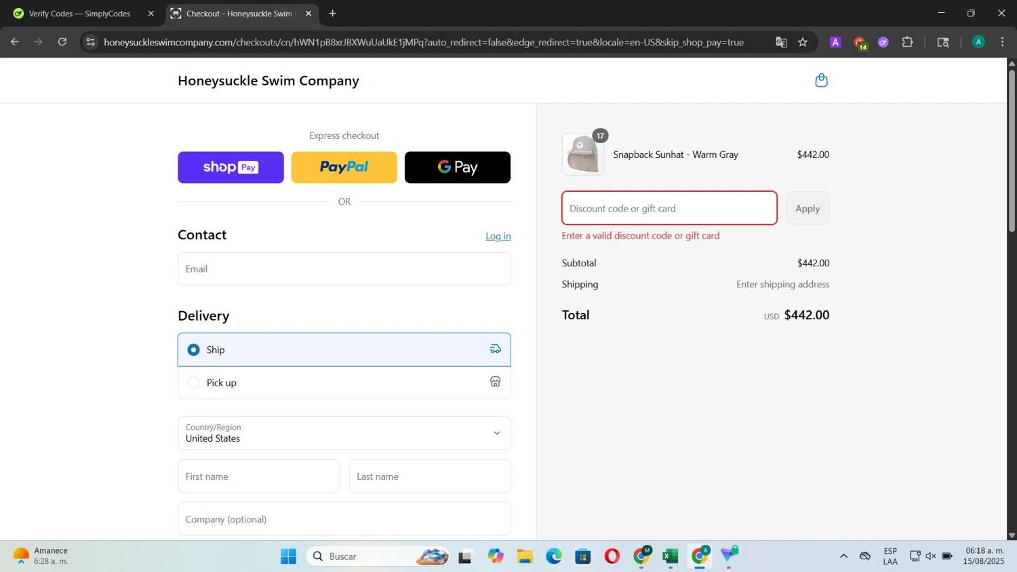Open the Chrome profile avatar
The width and height of the screenshot is (1017, 572).
[978, 42]
